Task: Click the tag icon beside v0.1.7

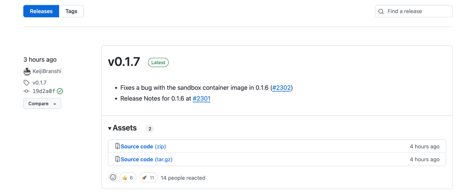Action: (26, 83)
